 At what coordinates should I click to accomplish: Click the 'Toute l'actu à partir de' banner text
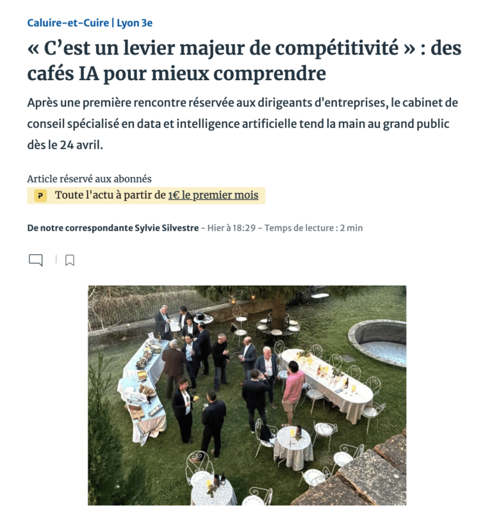pos(110,195)
